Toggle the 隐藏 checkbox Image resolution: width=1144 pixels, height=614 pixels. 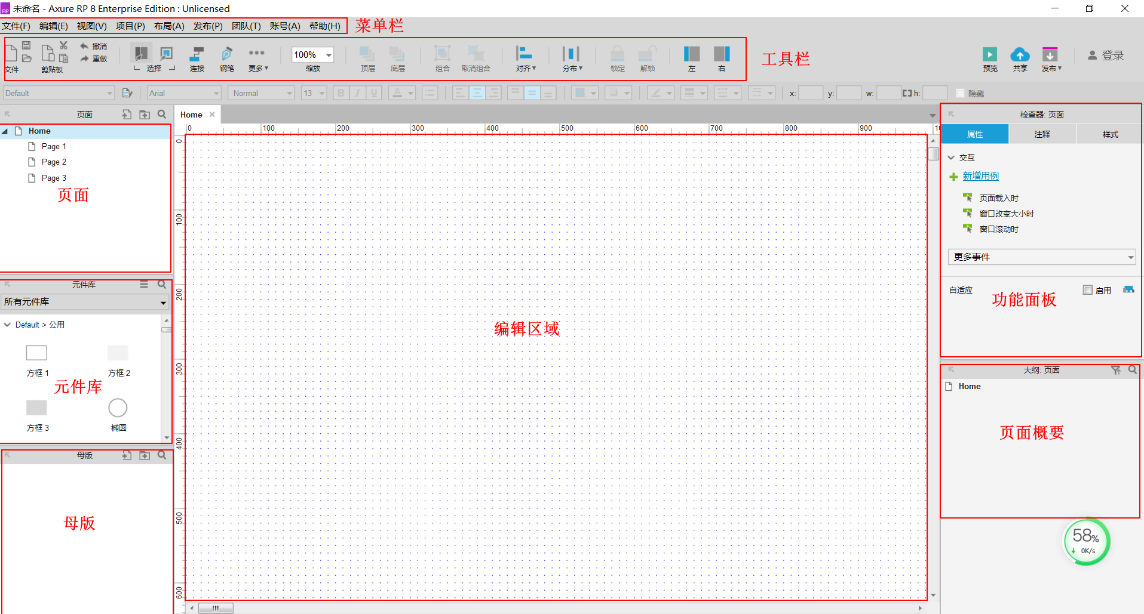pos(960,93)
